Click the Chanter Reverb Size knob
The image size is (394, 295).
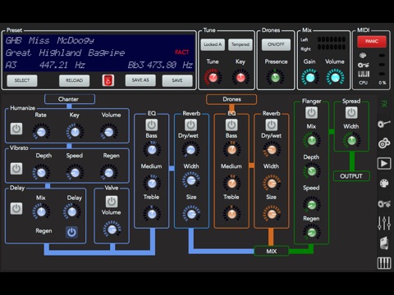[x=191, y=214]
